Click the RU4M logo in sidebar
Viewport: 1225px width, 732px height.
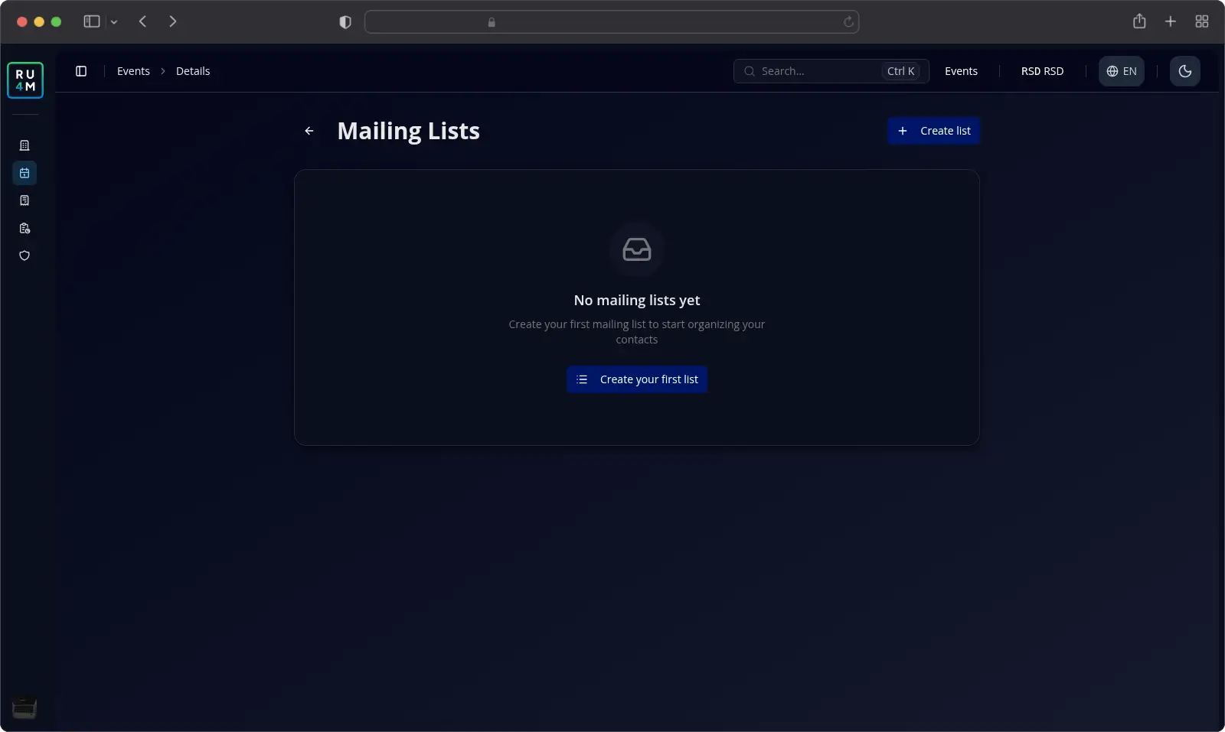click(25, 80)
